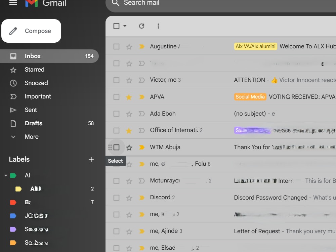Viewport: 336px width, 252px height.
Task: Star the Motunrayo email
Action: tap(129, 181)
